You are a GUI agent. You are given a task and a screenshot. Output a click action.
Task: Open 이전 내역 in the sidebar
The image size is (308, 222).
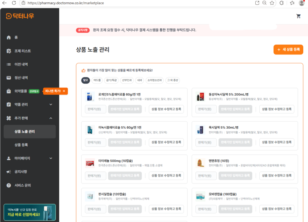tap(21, 65)
